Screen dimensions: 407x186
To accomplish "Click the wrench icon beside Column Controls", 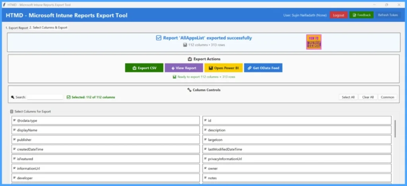I will pos(189,90).
